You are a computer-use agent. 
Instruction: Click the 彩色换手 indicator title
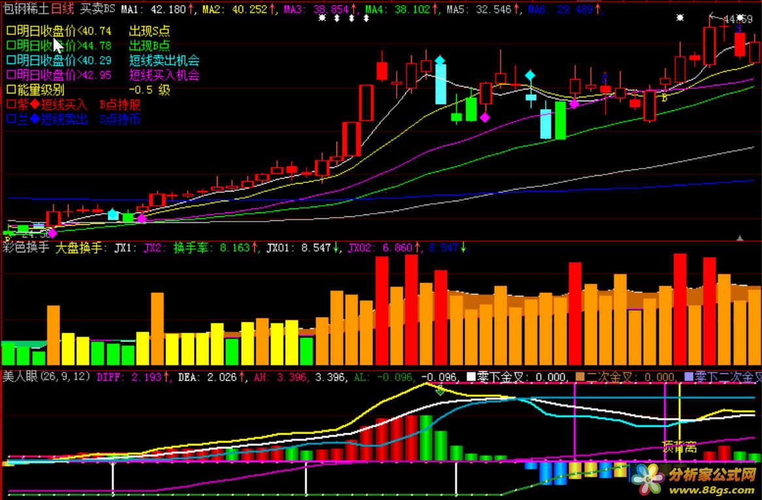[25, 248]
